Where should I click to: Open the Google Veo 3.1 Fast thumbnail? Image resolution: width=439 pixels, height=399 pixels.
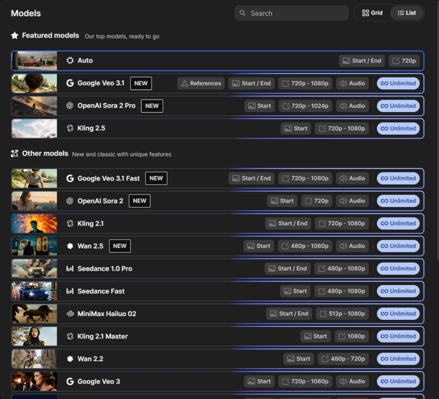click(35, 178)
